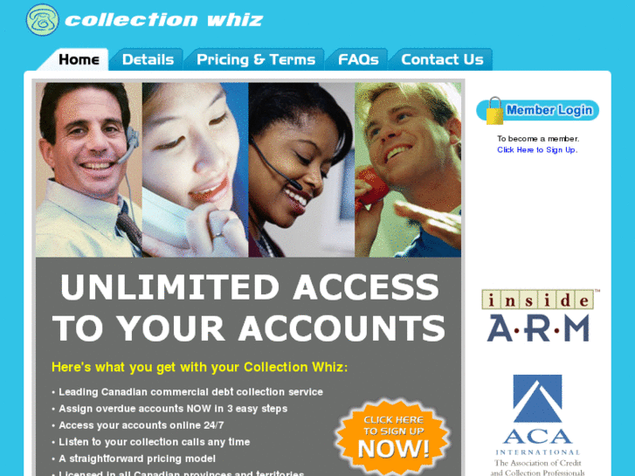Click the orange starburst sign up badge
Image resolution: width=635 pixels, height=476 pixels.
pos(393,437)
